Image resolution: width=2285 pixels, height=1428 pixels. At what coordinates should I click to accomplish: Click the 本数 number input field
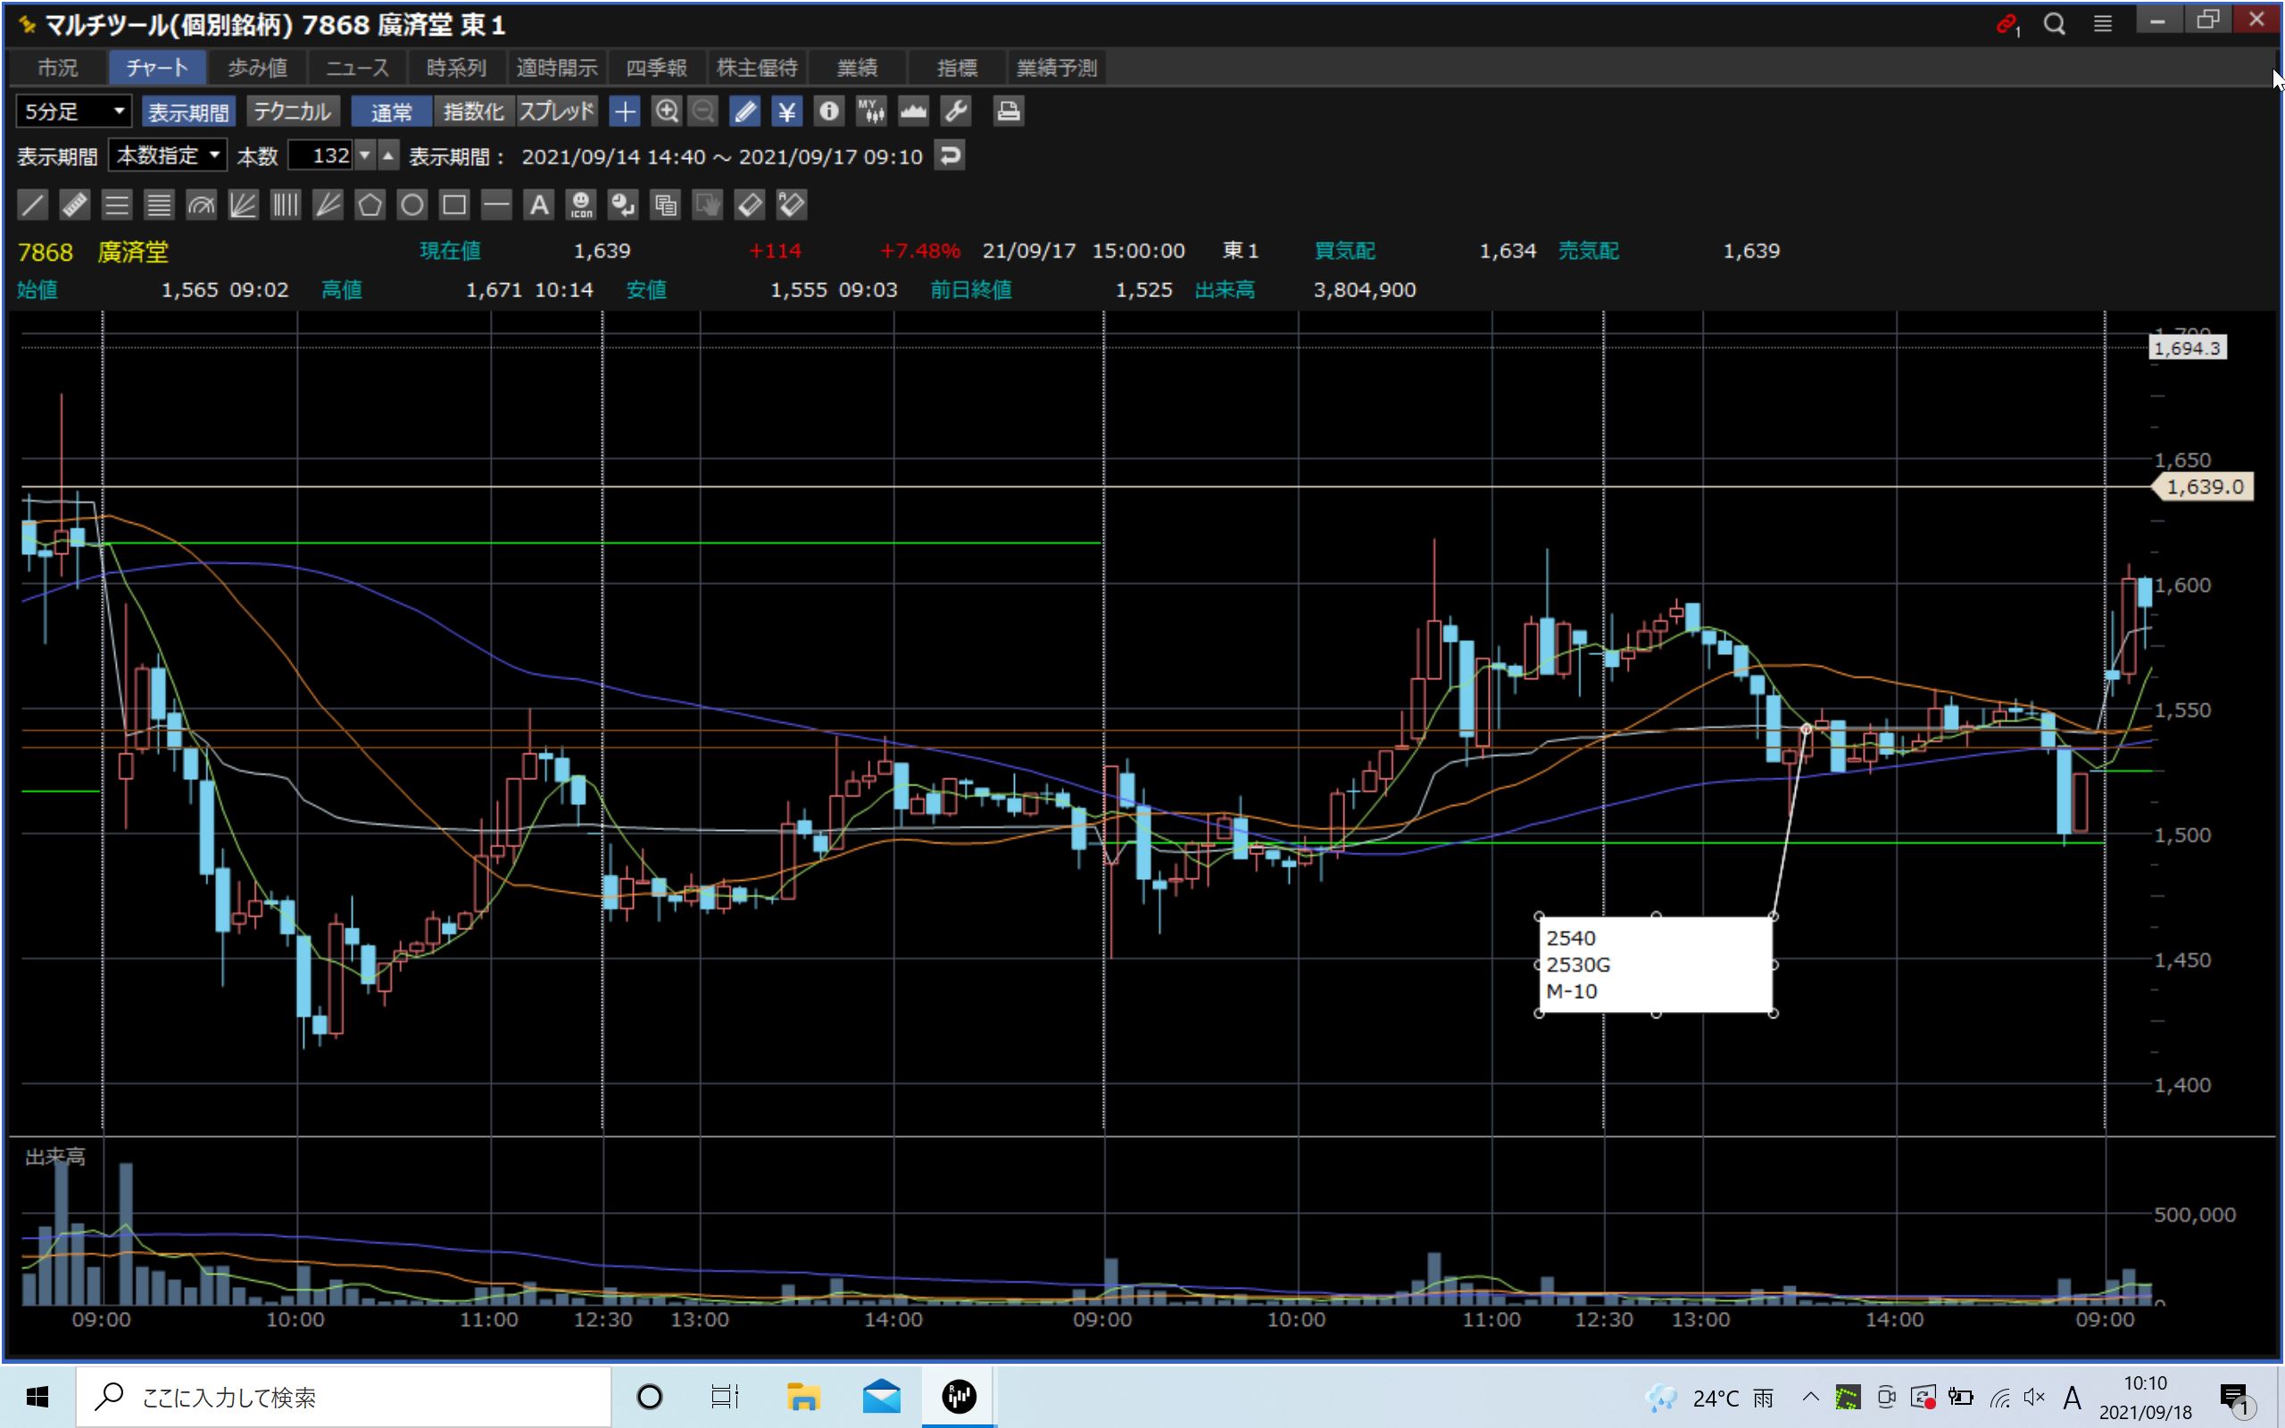(x=320, y=156)
